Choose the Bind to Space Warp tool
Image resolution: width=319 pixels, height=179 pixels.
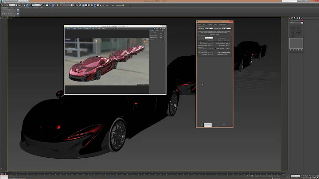[8, 5]
